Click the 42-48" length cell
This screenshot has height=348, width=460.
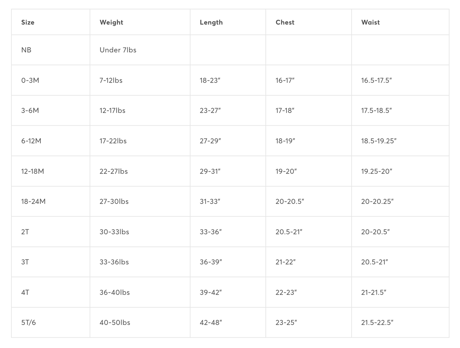211,323
